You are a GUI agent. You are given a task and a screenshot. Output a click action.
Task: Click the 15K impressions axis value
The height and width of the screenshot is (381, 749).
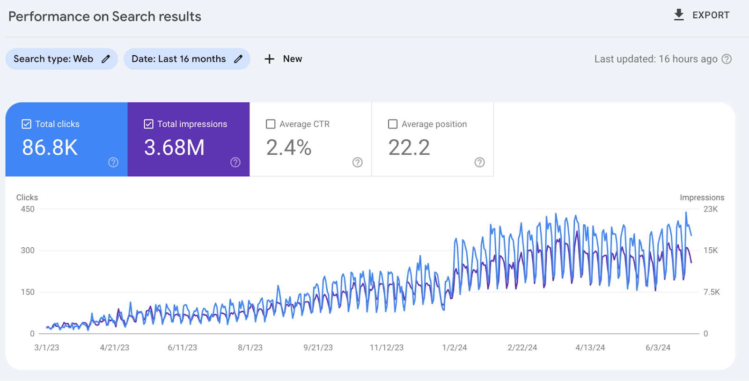point(711,250)
